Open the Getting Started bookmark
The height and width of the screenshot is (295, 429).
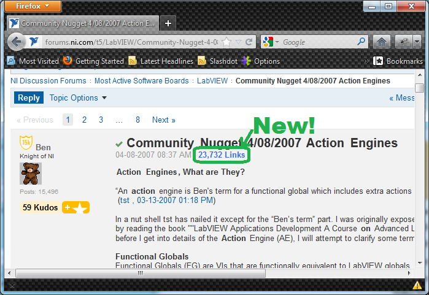[x=93, y=61]
